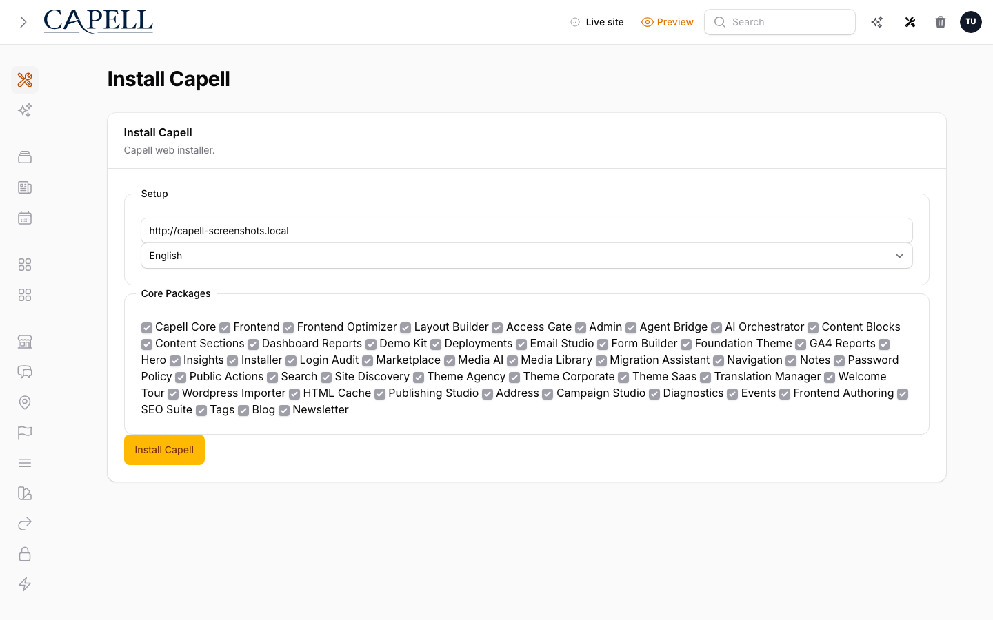This screenshot has width=993, height=620.
Task: Click the language dropdown chevron arrow
Action: coord(899,256)
